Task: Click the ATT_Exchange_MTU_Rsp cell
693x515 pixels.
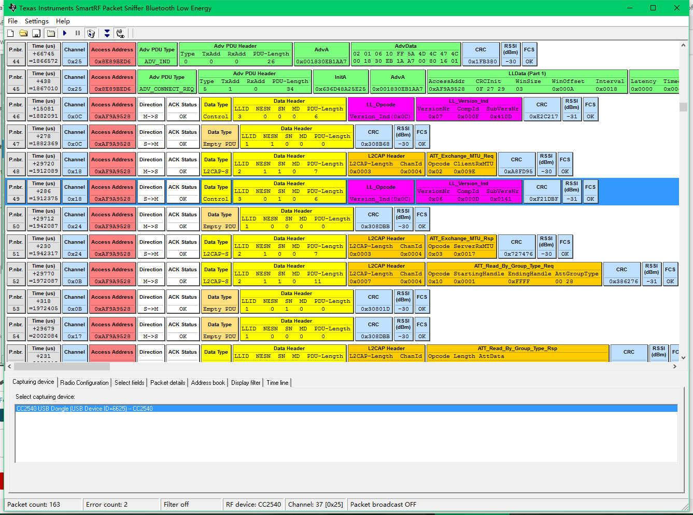Action: [x=461, y=246]
